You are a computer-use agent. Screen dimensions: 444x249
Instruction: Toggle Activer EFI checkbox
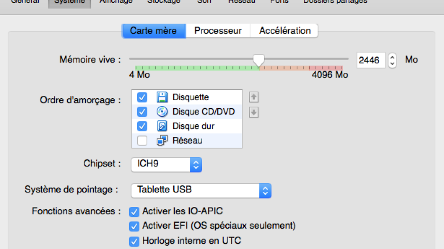coord(134,226)
